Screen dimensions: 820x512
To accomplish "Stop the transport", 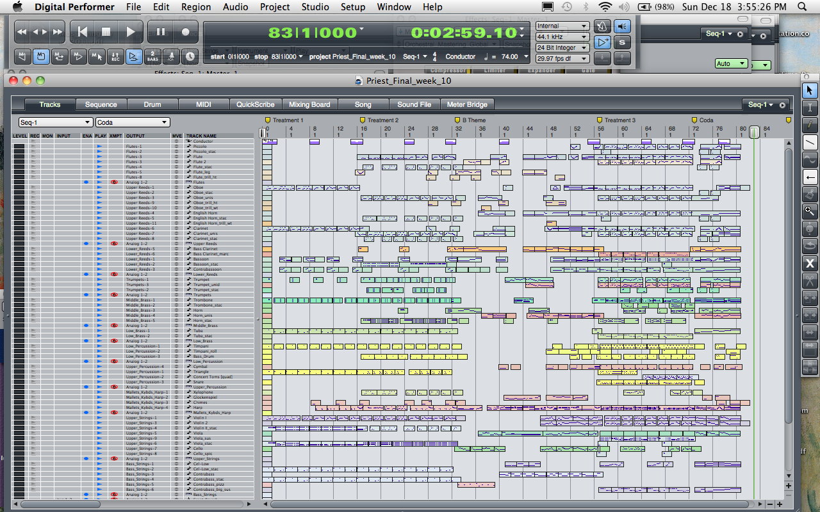I will tap(106, 31).
